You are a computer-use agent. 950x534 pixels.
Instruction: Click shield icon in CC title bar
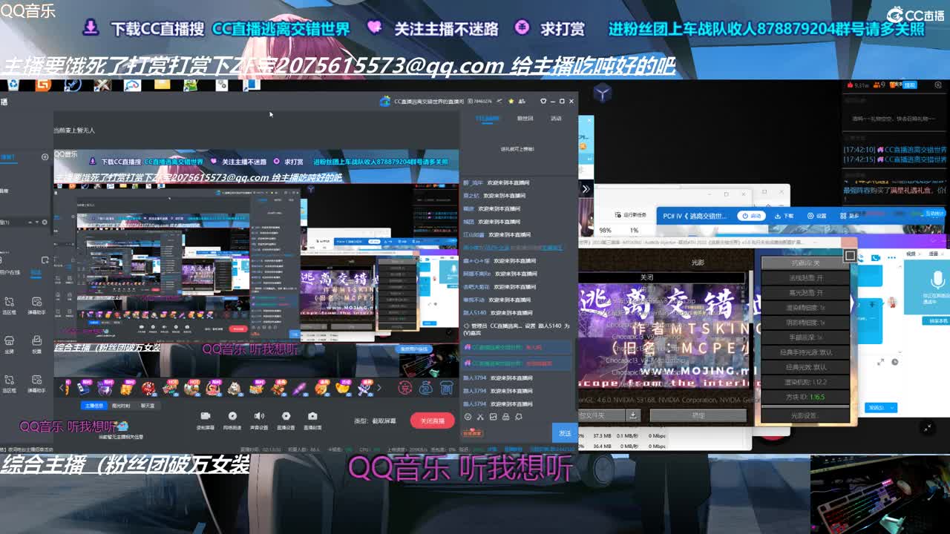pos(543,101)
